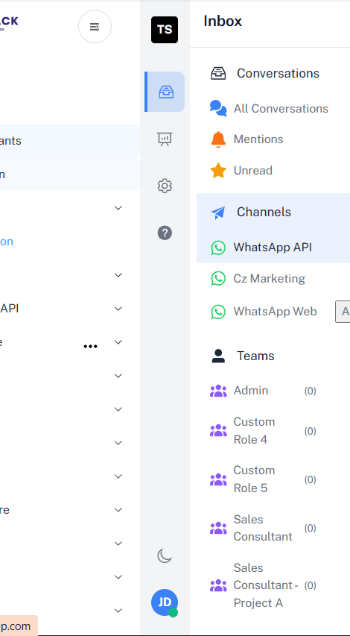This screenshot has height=636, width=350.
Task: Open the JD user profile avatar
Action: (x=165, y=602)
